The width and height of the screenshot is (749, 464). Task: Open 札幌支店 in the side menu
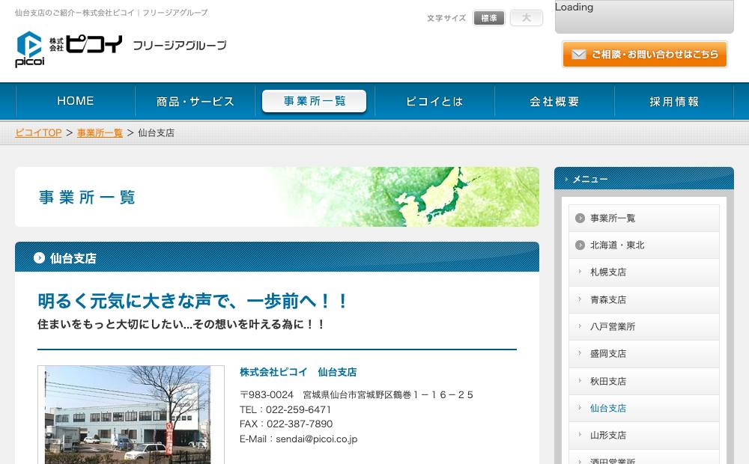point(644,272)
